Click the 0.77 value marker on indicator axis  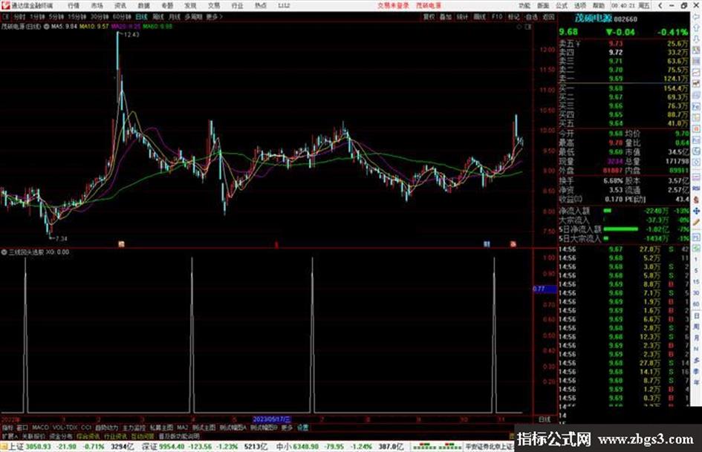click(x=544, y=289)
